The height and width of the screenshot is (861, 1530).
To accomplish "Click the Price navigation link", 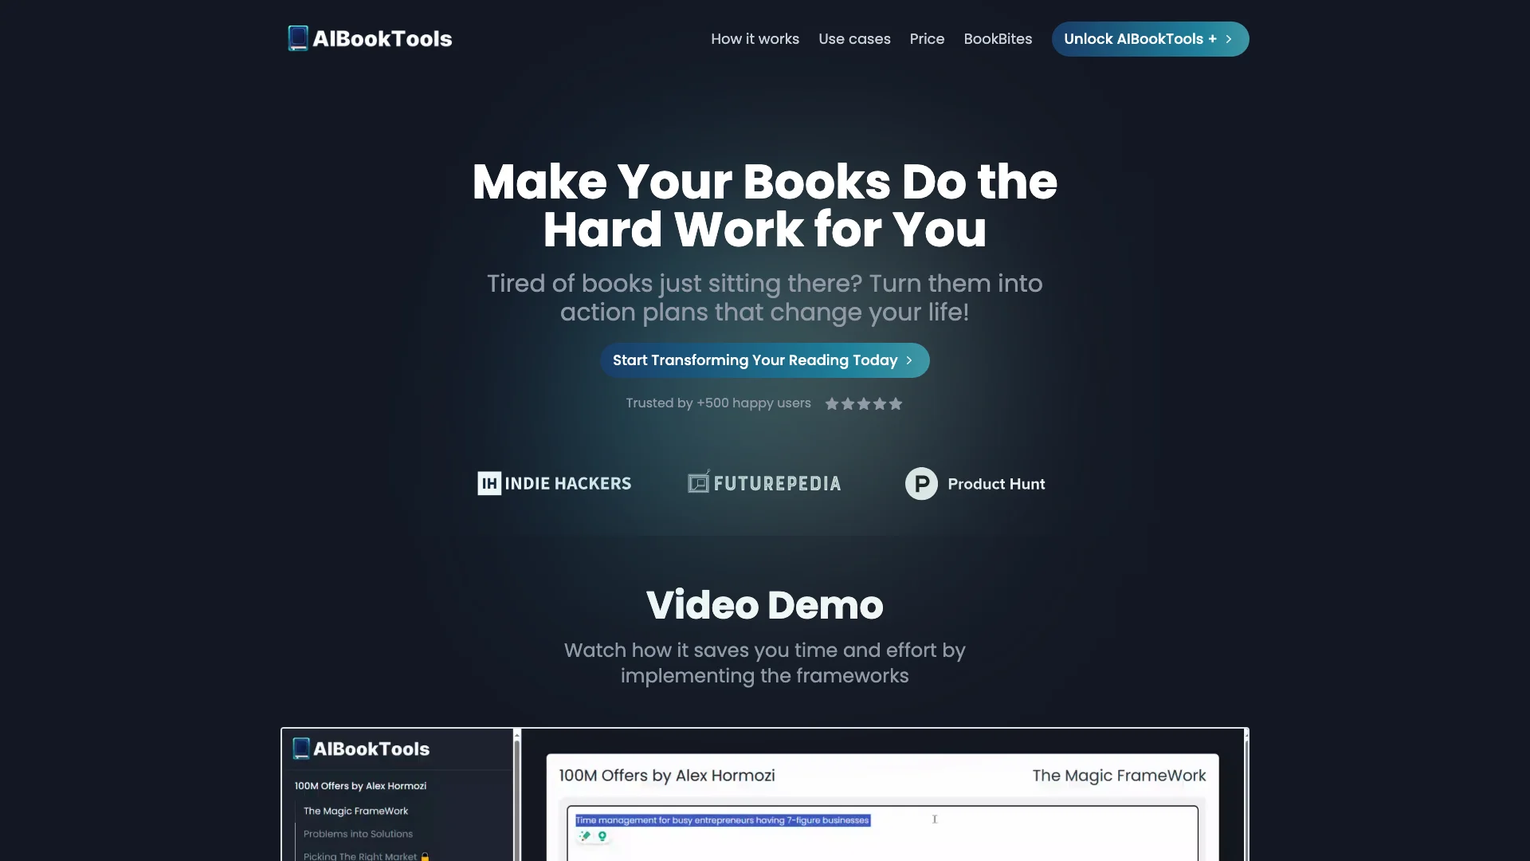I will coord(927,39).
